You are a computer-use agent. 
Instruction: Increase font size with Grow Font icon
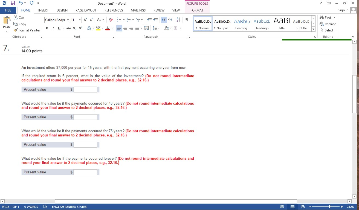click(85, 20)
